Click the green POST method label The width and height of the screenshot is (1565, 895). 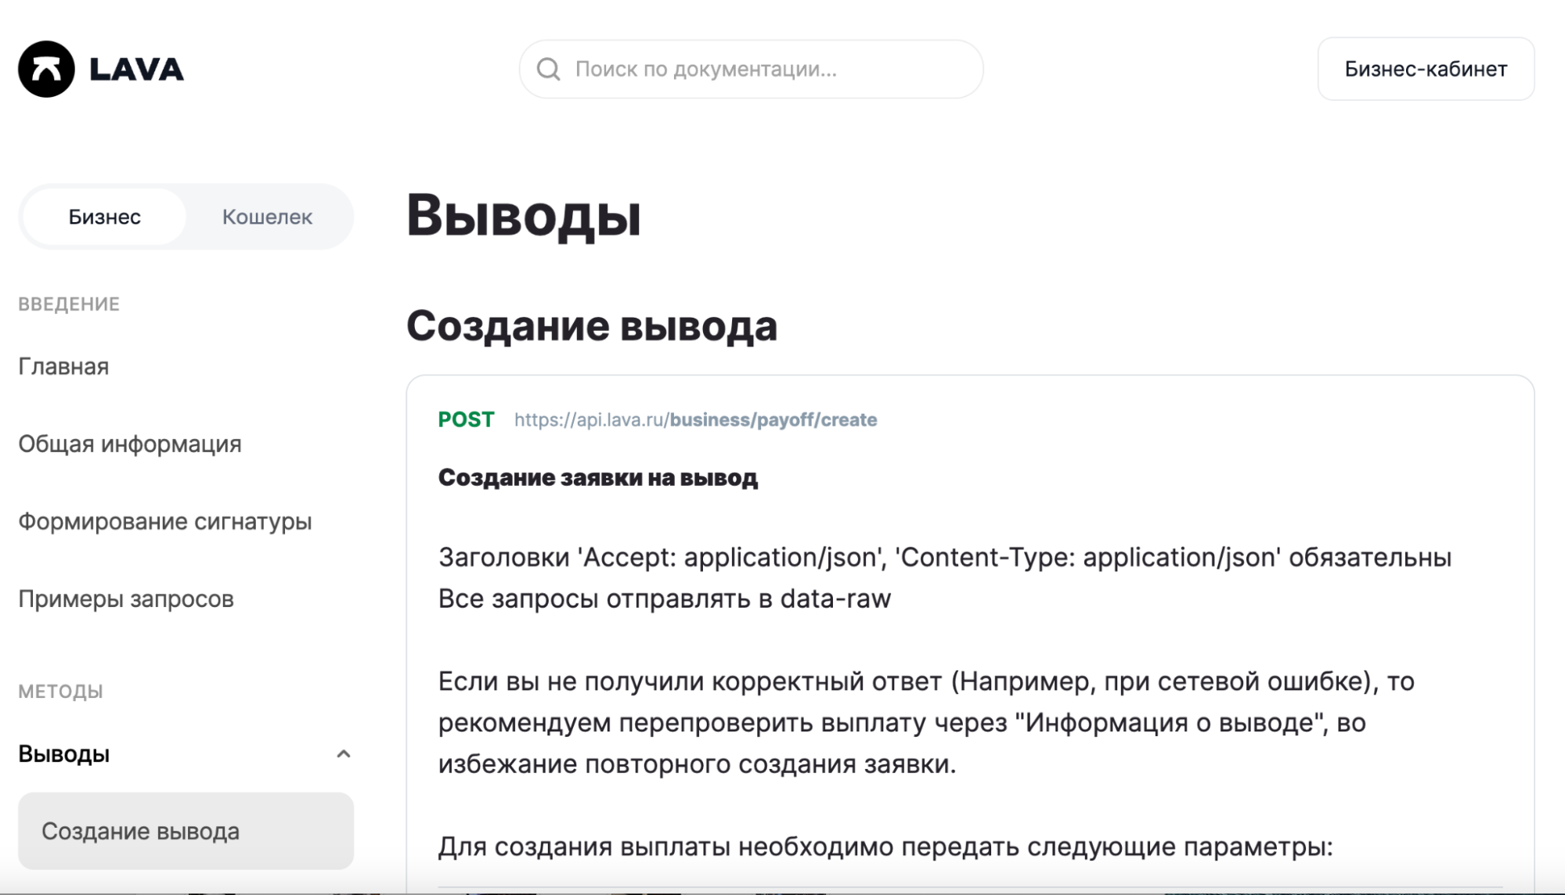pos(466,420)
